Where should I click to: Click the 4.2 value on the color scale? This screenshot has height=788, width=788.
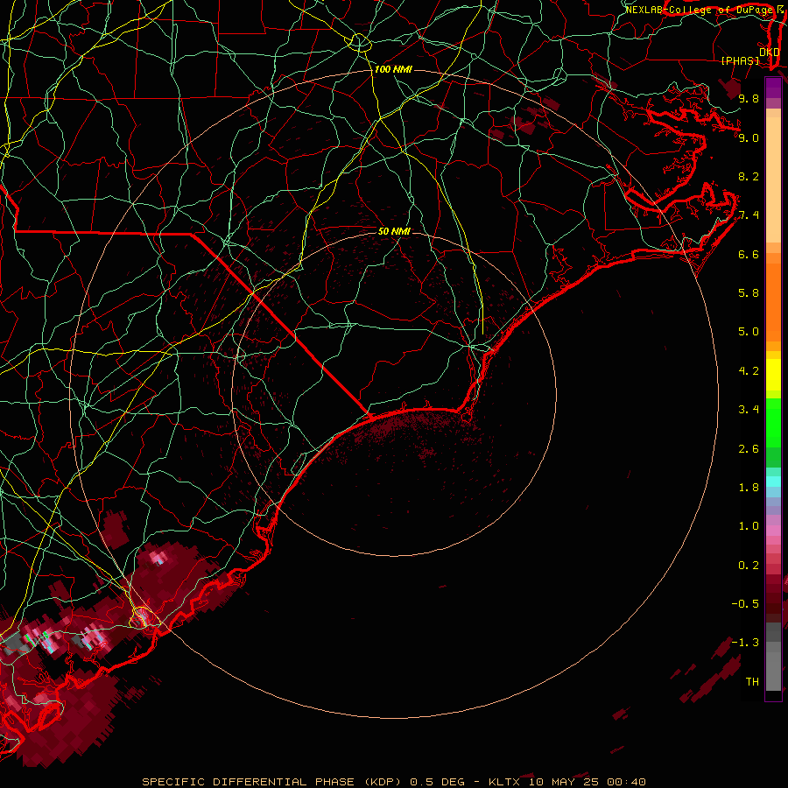(749, 371)
